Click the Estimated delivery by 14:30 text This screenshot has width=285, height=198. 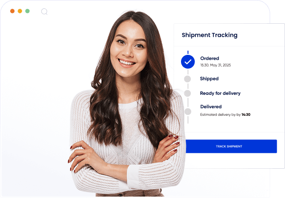[225, 115]
